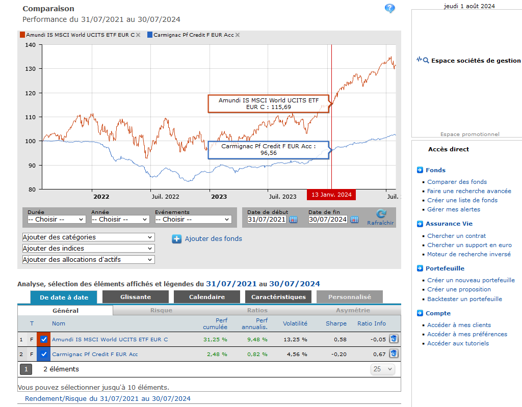
Task: Click the action icon in the Carmignac row
Action: click(394, 354)
